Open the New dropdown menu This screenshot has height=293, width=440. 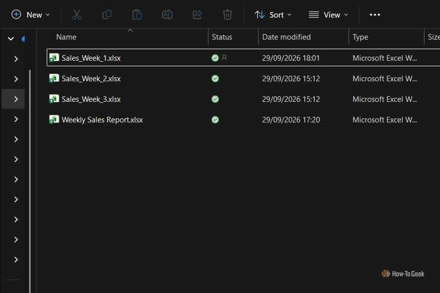click(30, 14)
